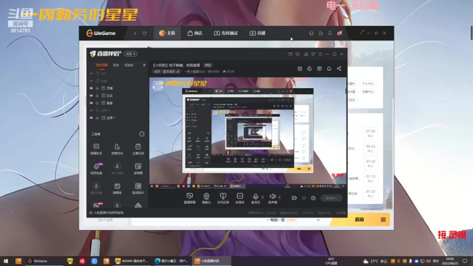Open the speaker options arrow
473x266 pixels.
tap(279, 197)
